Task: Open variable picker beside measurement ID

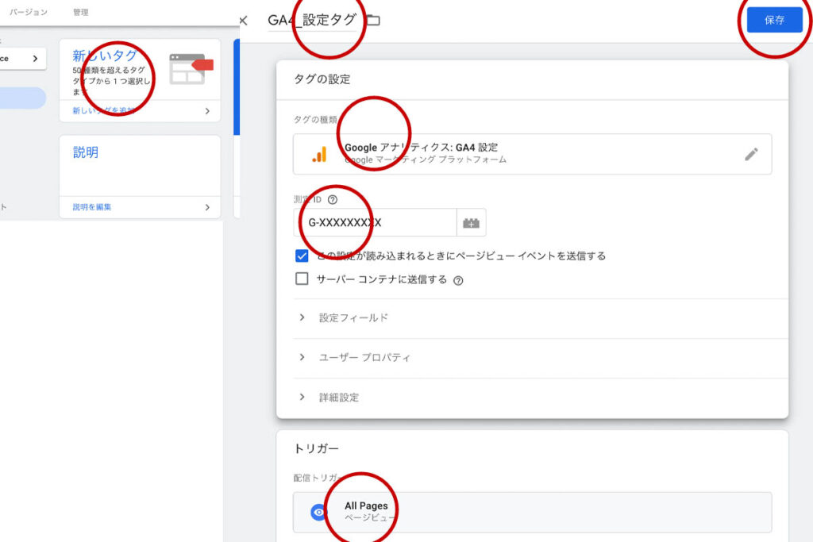Action: [x=471, y=223]
